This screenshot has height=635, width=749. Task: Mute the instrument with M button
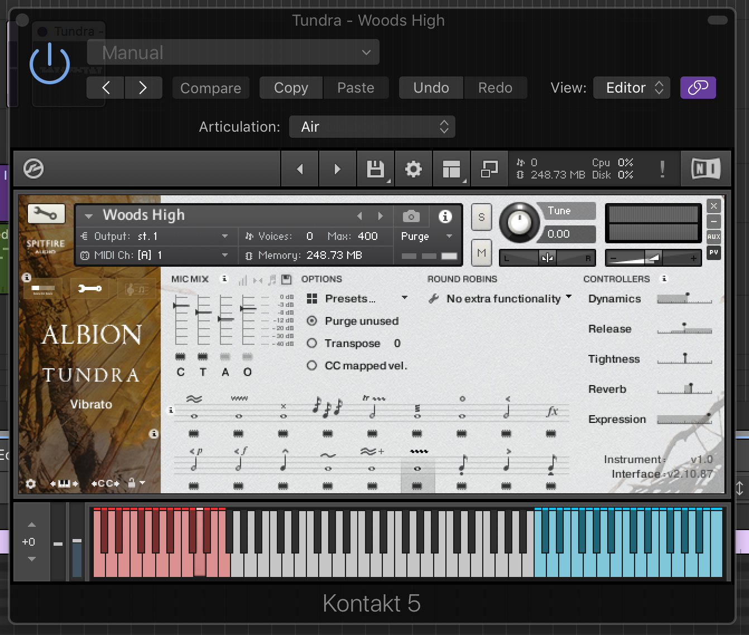point(481,253)
